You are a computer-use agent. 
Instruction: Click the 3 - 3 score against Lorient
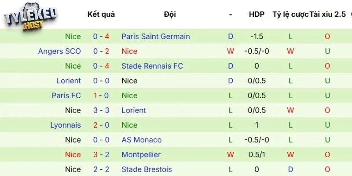point(101,110)
